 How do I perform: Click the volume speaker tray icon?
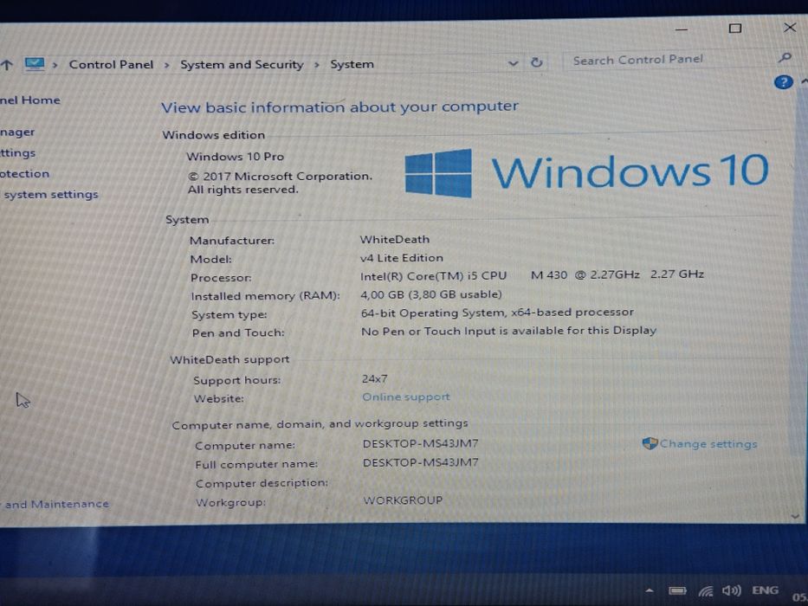731,590
